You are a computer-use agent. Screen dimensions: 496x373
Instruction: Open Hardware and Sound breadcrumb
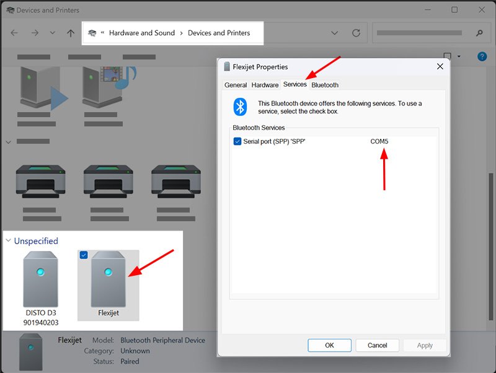[x=142, y=33]
